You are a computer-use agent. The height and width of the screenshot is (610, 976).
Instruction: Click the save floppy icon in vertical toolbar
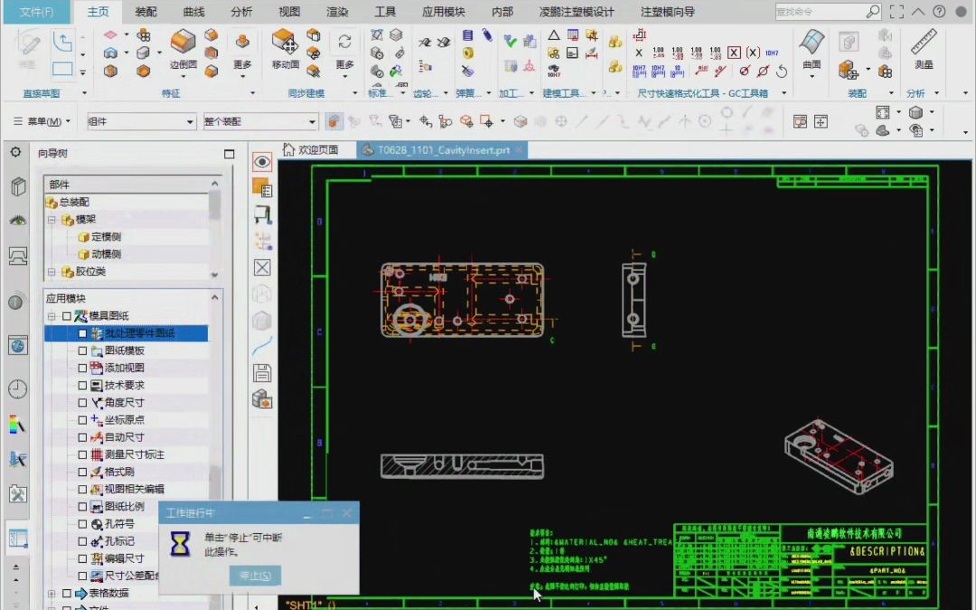[x=262, y=373]
